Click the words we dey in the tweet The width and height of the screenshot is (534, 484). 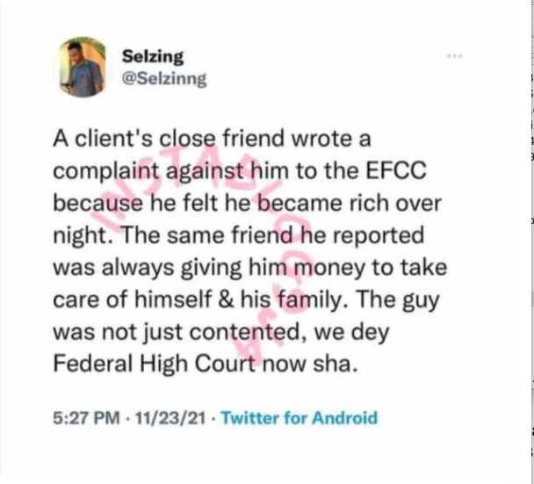pyautogui.click(x=351, y=333)
